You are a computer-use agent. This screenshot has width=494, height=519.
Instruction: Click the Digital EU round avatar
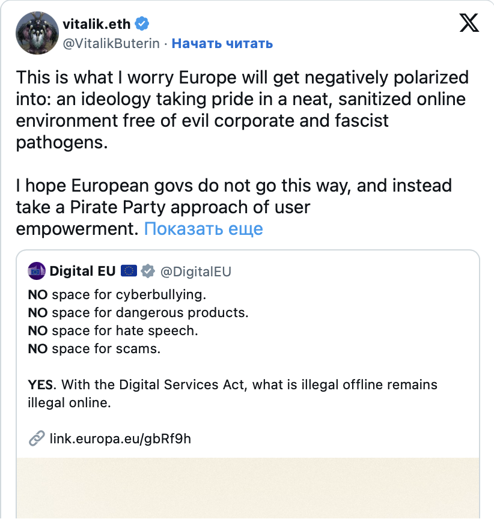point(37,271)
